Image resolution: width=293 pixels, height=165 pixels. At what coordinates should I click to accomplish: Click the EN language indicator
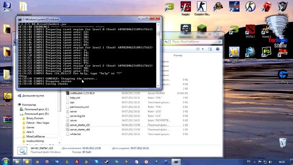[x=249, y=161]
